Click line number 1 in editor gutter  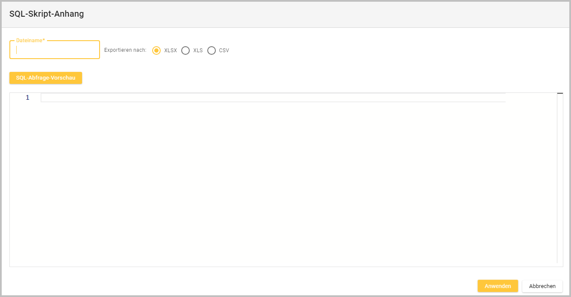27,98
